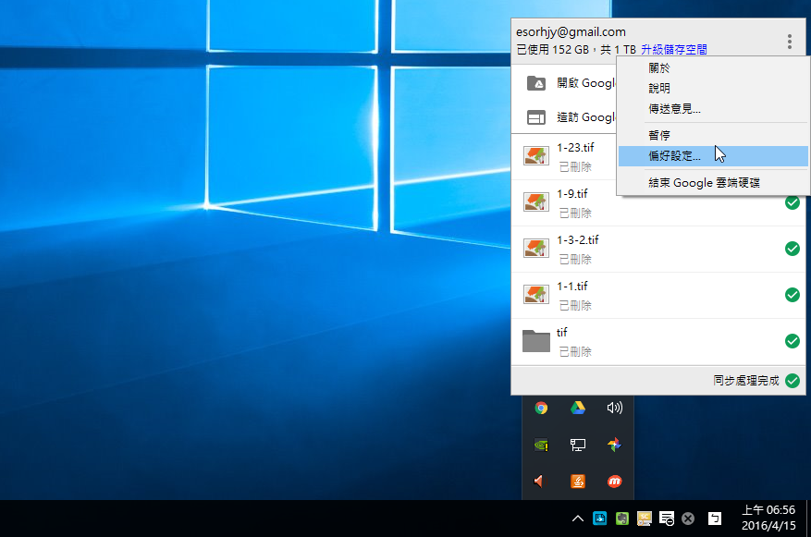Click the Evernote elephant tray icon
The image size is (811, 537).
coord(622,519)
